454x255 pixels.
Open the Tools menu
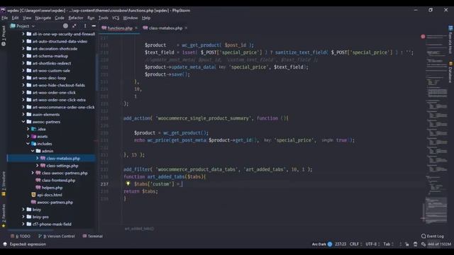(x=104, y=18)
